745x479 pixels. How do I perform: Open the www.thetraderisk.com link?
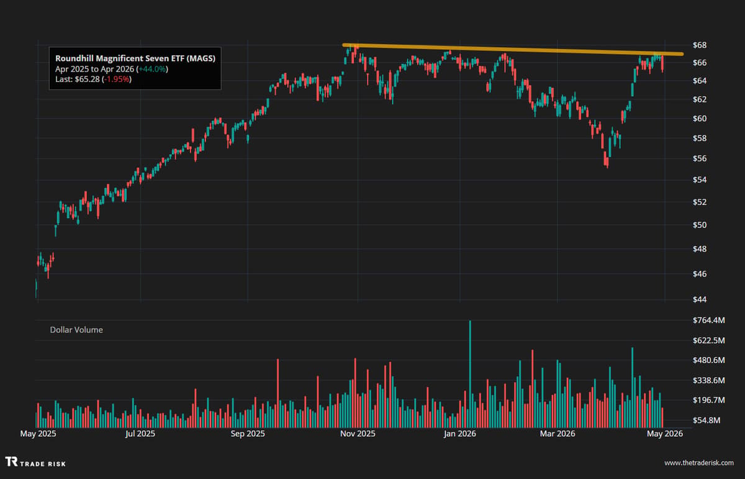click(699, 463)
